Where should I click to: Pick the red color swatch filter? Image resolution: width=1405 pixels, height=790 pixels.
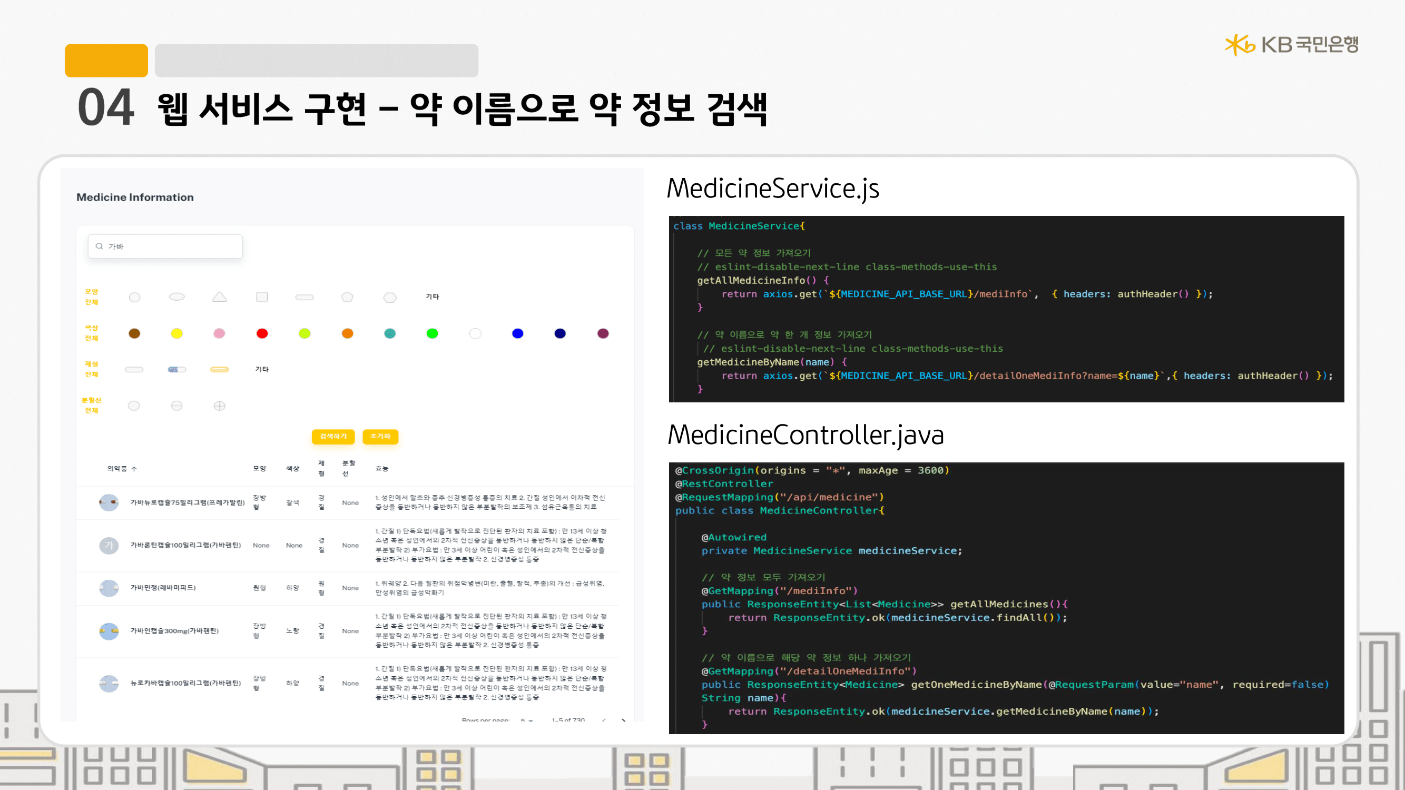click(x=262, y=334)
